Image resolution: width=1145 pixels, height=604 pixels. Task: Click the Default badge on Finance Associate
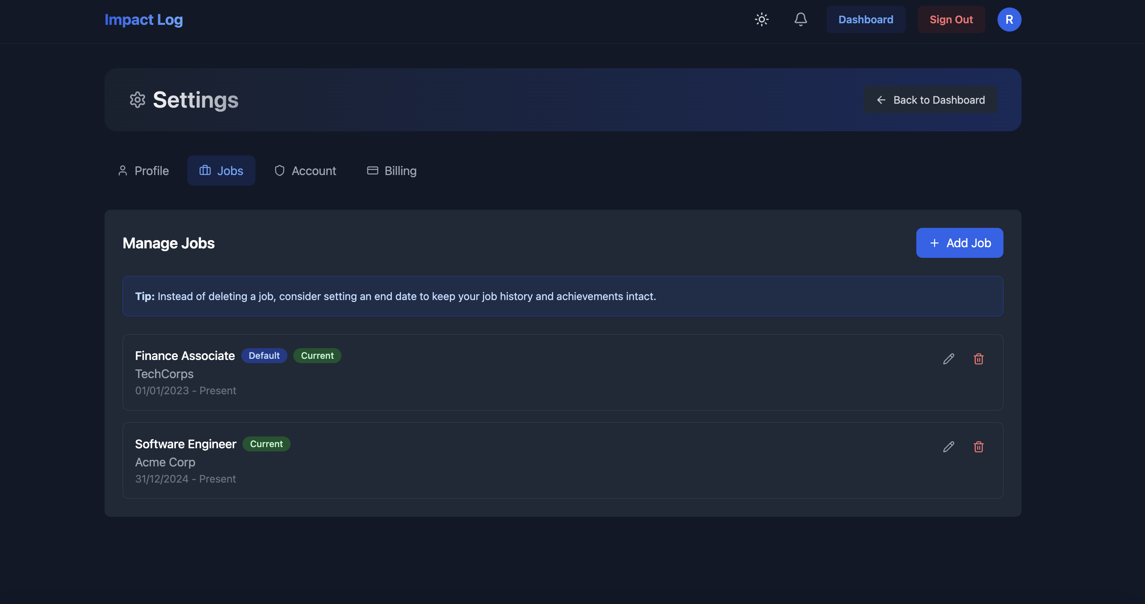264,356
